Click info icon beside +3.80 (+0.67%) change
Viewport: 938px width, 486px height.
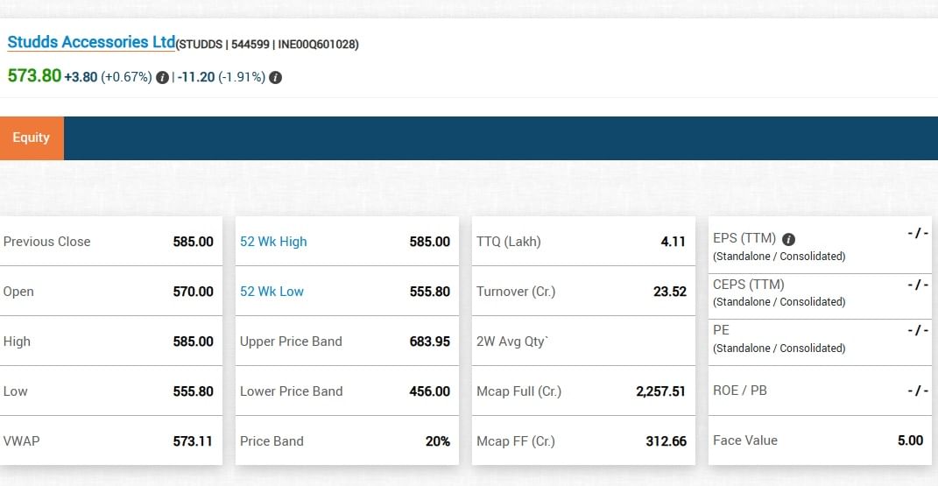162,77
